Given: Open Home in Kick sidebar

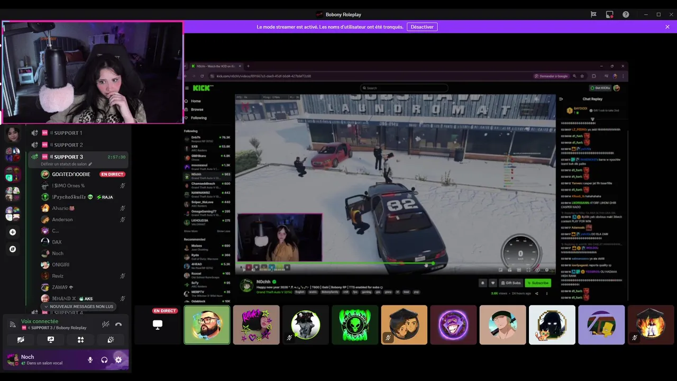Looking at the screenshot, I should point(196,101).
